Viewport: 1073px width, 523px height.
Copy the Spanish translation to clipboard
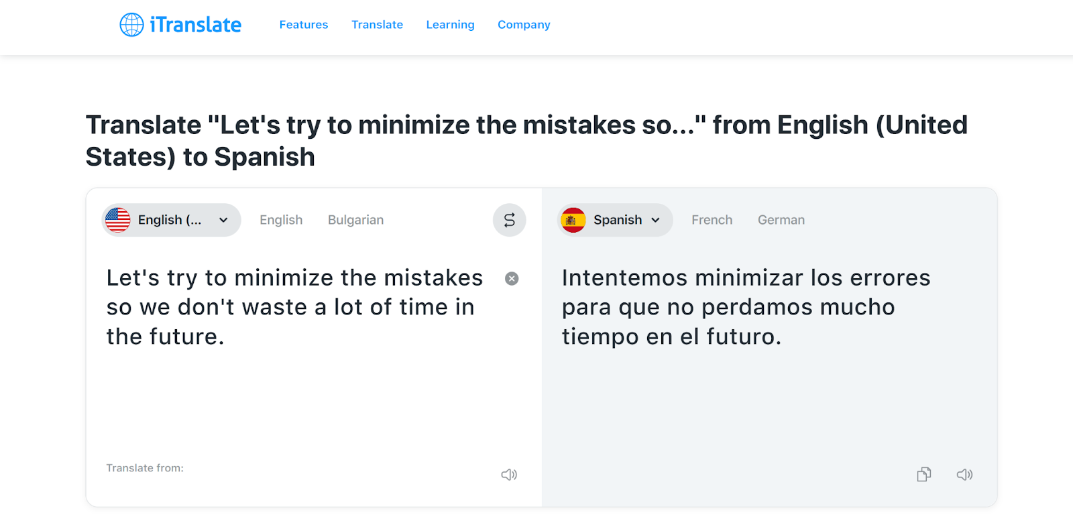(x=924, y=475)
